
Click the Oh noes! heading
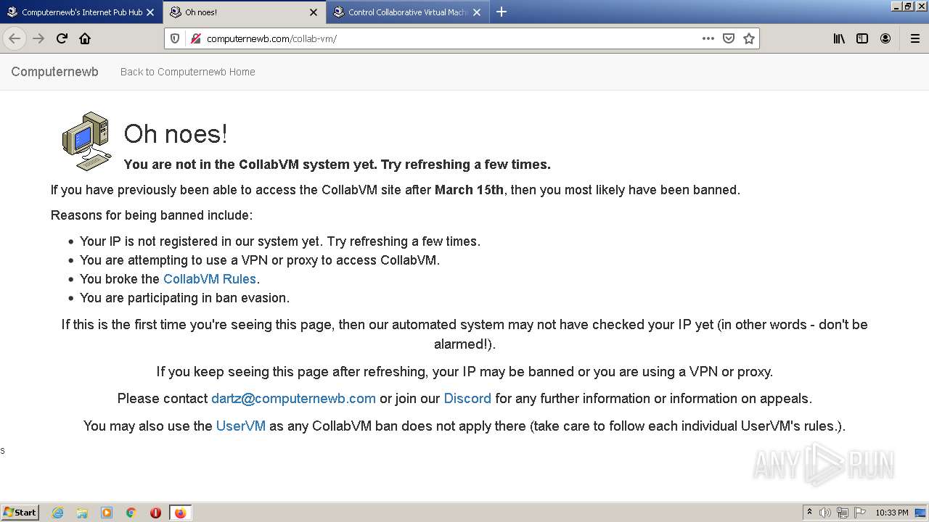[x=176, y=133]
